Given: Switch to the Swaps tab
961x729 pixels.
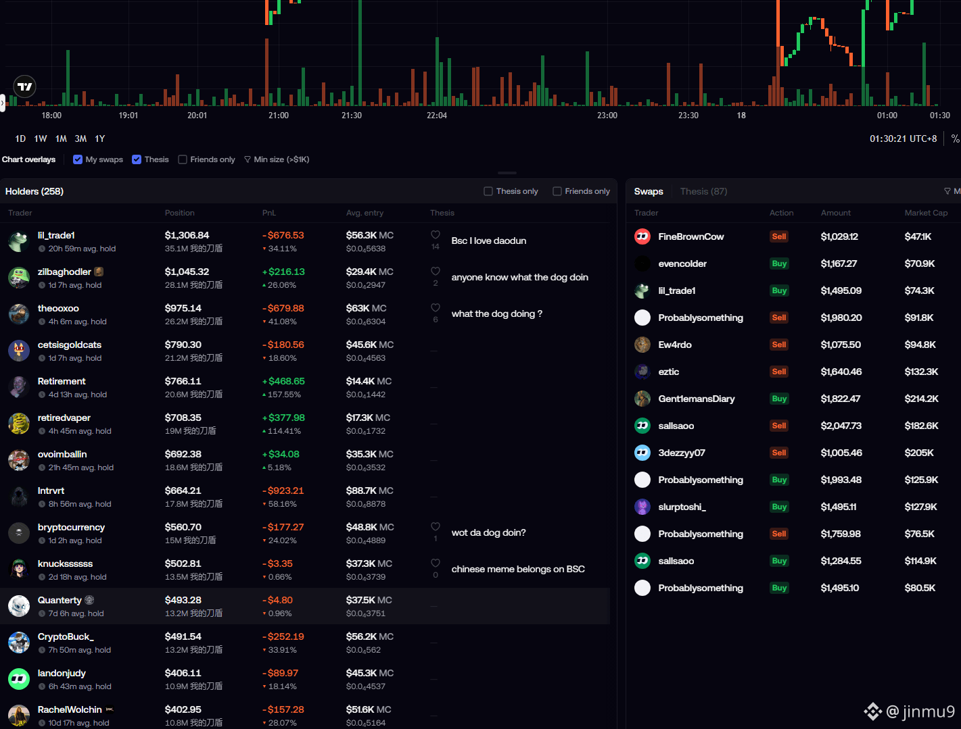Looking at the screenshot, I should tap(649, 191).
